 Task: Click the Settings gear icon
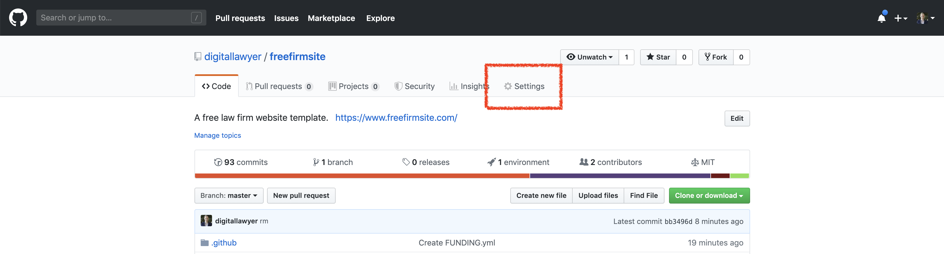click(507, 86)
